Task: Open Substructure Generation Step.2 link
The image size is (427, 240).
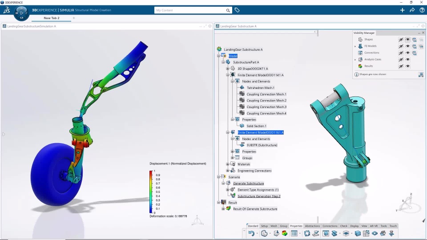Action: point(259,196)
